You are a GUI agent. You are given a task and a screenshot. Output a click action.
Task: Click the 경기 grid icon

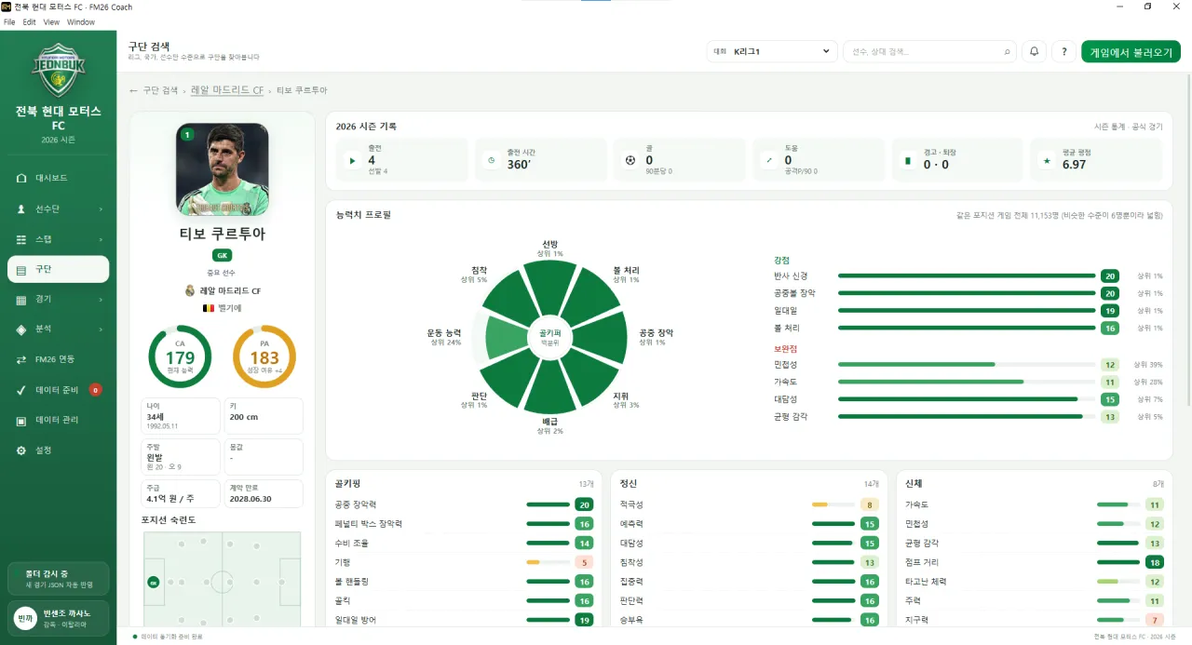(21, 300)
